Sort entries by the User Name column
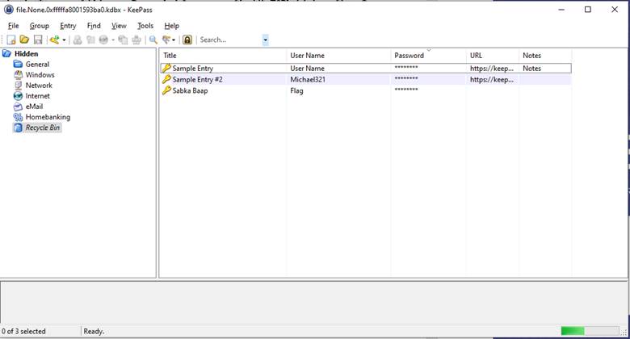Image resolution: width=630 pixels, height=339 pixels. (x=307, y=56)
